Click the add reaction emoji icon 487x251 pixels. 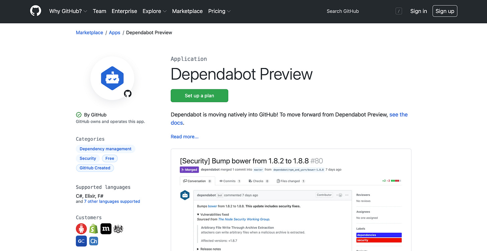coord(340,195)
